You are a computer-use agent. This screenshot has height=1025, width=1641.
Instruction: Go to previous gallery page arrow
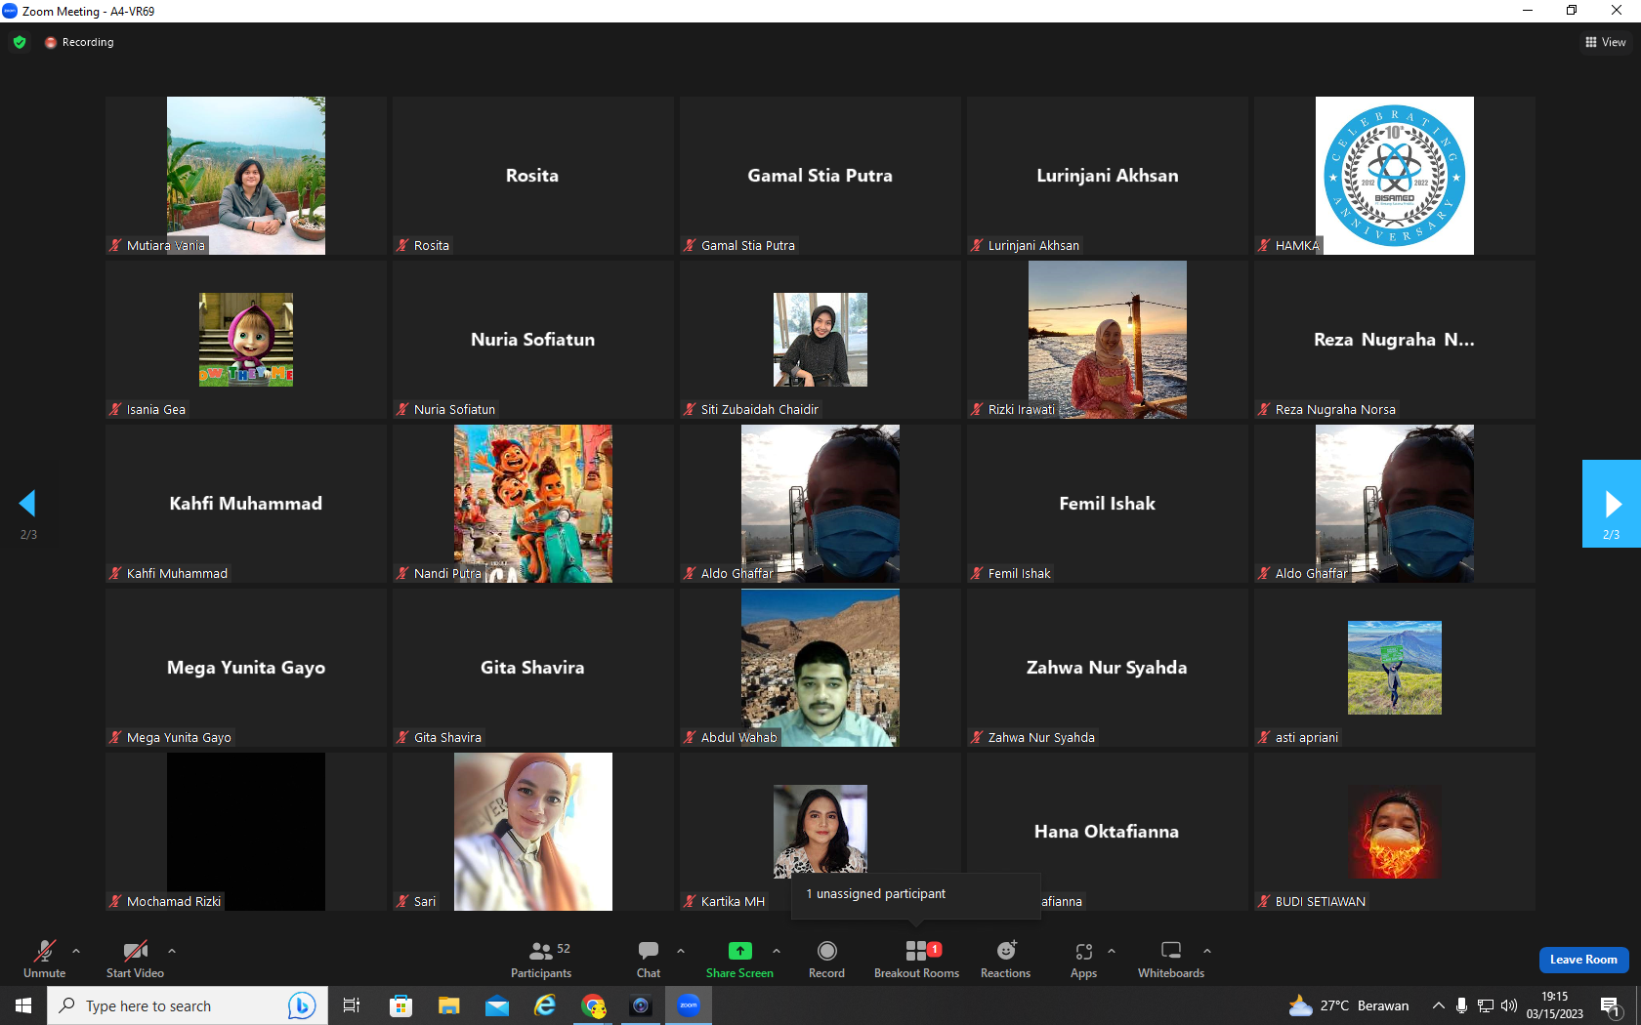(x=27, y=504)
